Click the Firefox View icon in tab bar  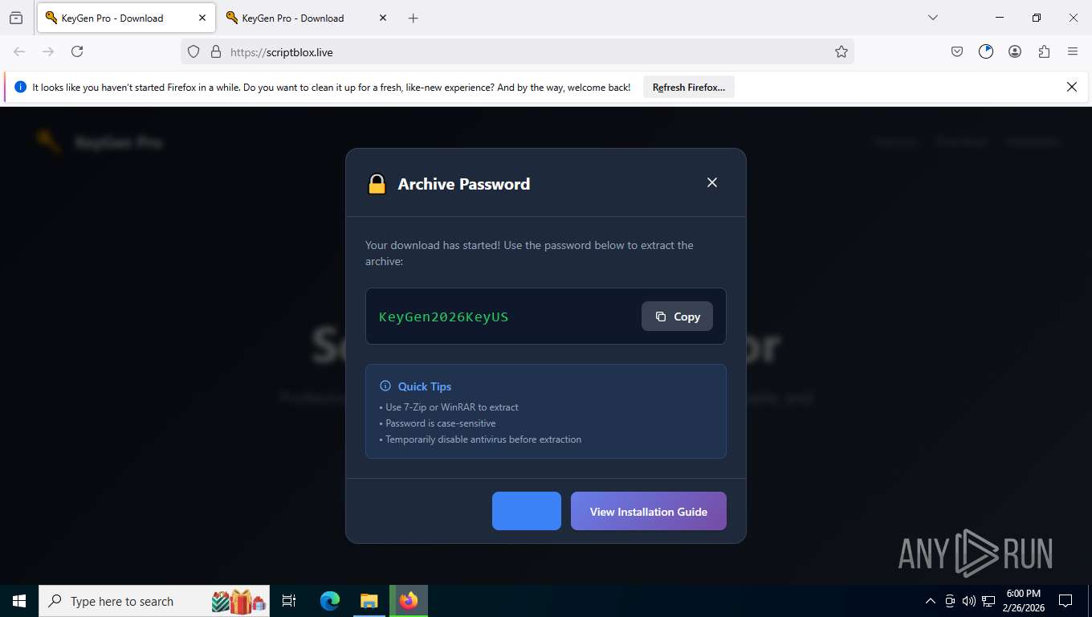pos(16,18)
